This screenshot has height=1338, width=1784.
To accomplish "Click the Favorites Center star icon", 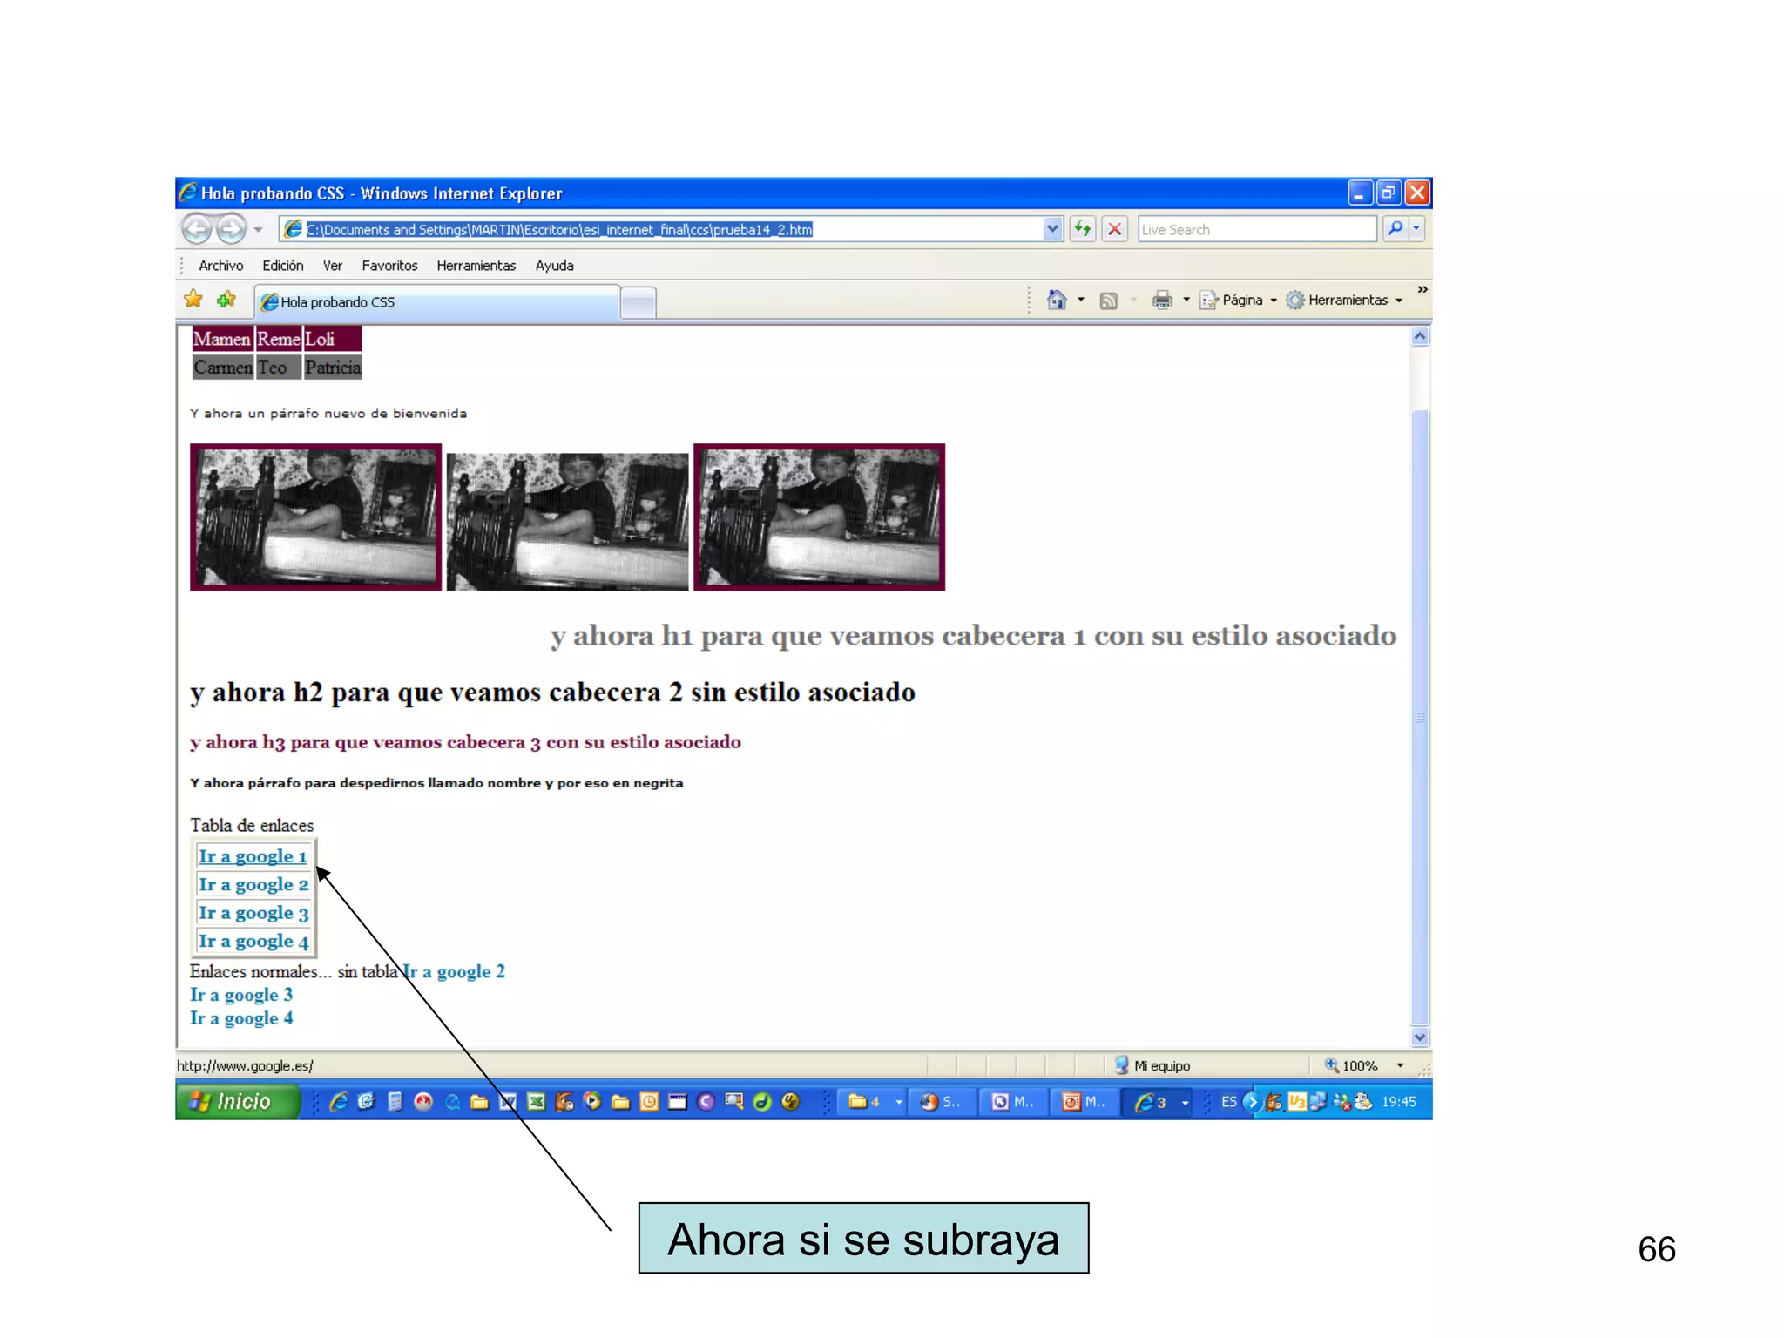I will coord(193,300).
